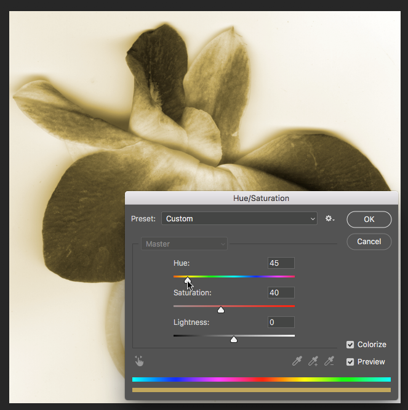Focus the Hue value field showing 45
408x410 pixels.
pyautogui.click(x=281, y=263)
